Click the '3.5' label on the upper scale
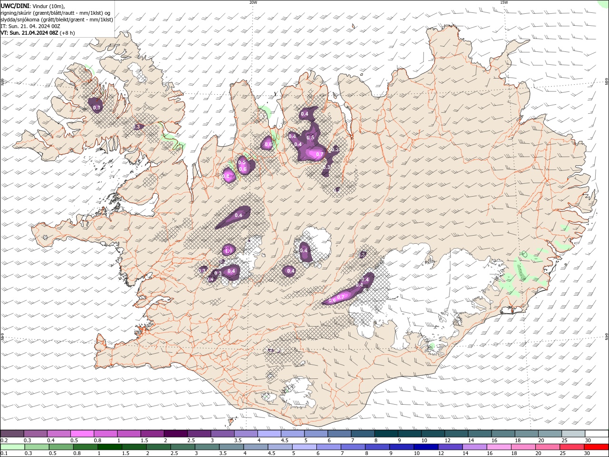The width and height of the screenshot is (609, 457). point(237,440)
